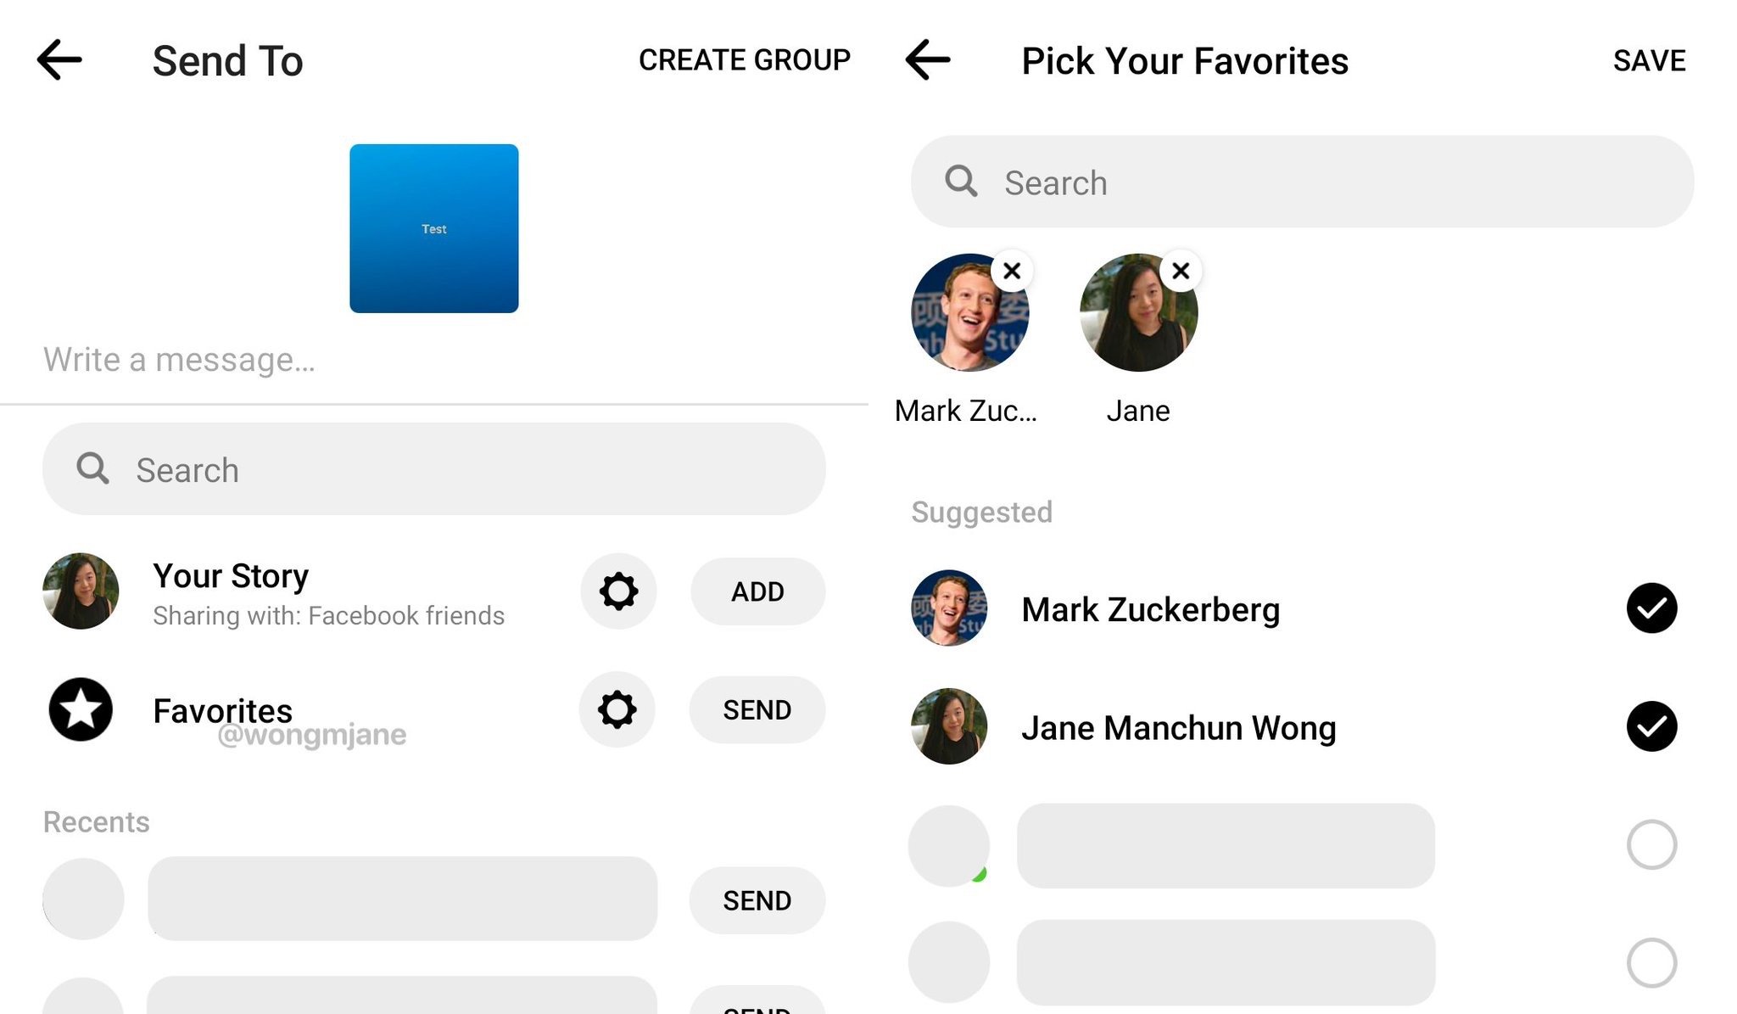Toggle Mark Zuckerberg selection checkmark
The width and height of the screenshot is (1737, 1014).
pyautogui.click(x=1651, y=608)
